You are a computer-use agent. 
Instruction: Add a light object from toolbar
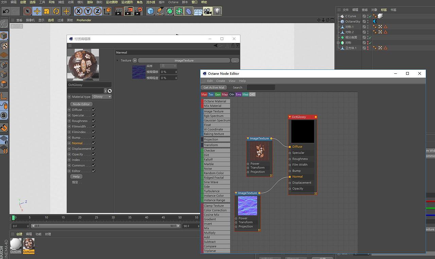[x=217, y=11]
